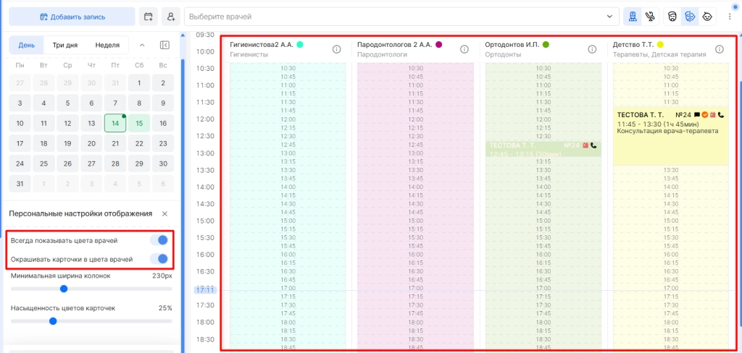Click Добавить запись button
Viewport: 742px width, 353px height.
72,17
